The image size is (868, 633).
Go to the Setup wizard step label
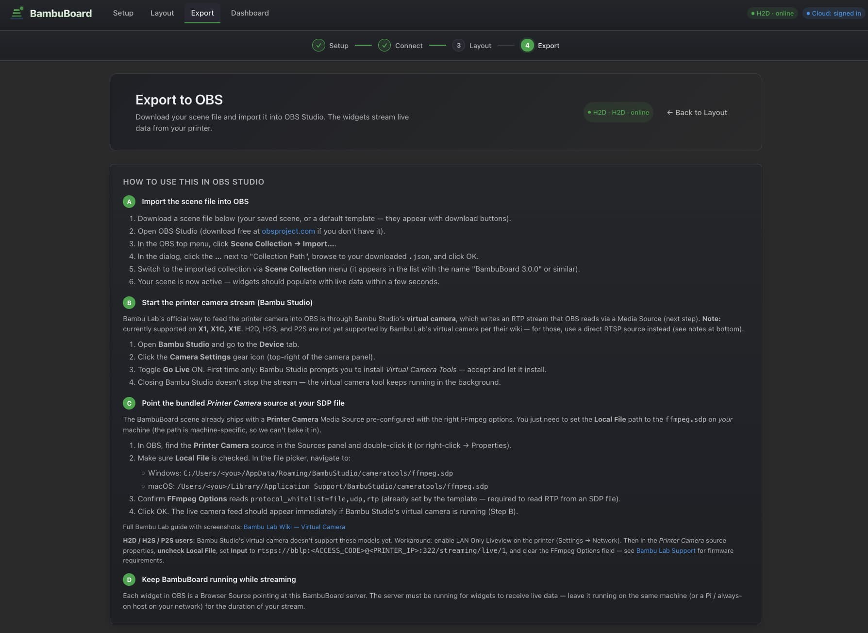(339, 46)
